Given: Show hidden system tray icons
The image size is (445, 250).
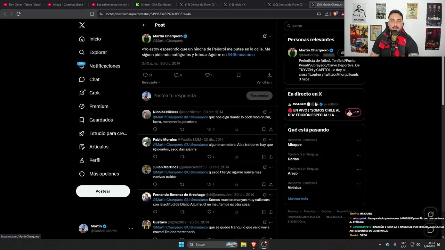Looking at the screenshot, I should [x=380, y=244].
